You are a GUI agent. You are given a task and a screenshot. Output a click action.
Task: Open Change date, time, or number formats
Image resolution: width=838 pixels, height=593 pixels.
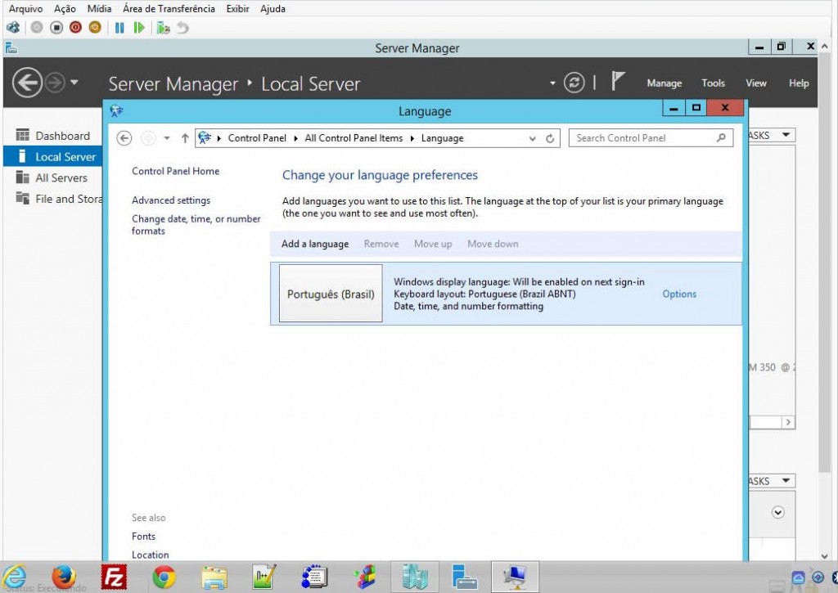[x=196, y=225]
